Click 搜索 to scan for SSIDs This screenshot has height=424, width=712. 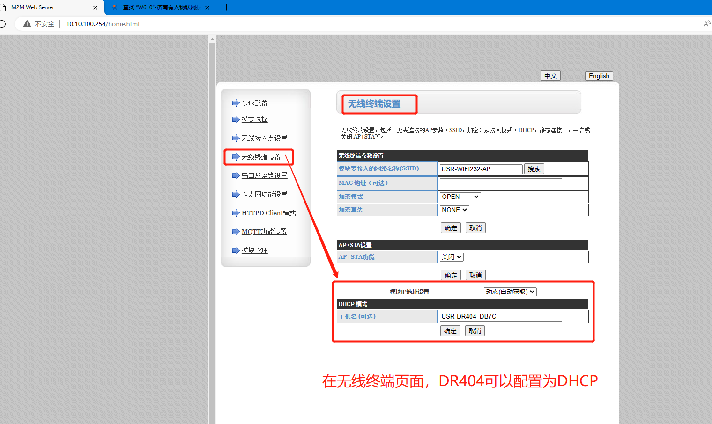point(534,169)
